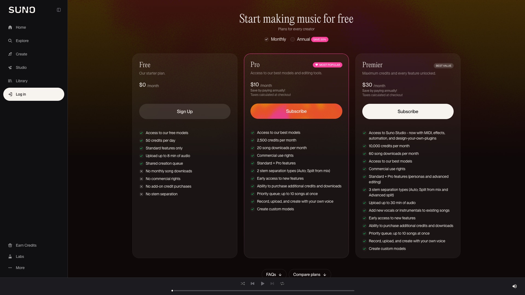The image size is (525, 295).
Task: Select Annual billing option
Action: tap(301, 39)
